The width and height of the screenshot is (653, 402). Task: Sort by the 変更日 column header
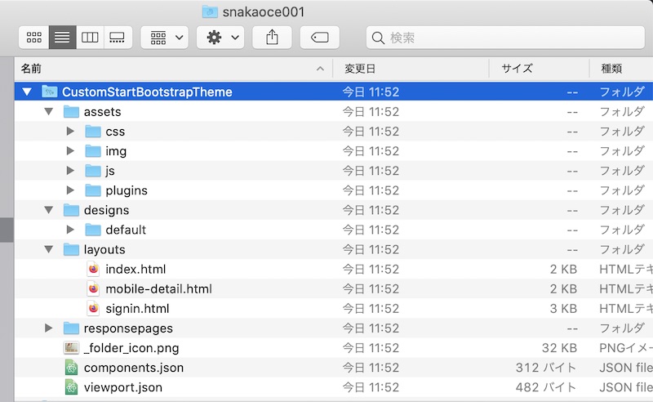pyautogui.click(x=408, y=69)
